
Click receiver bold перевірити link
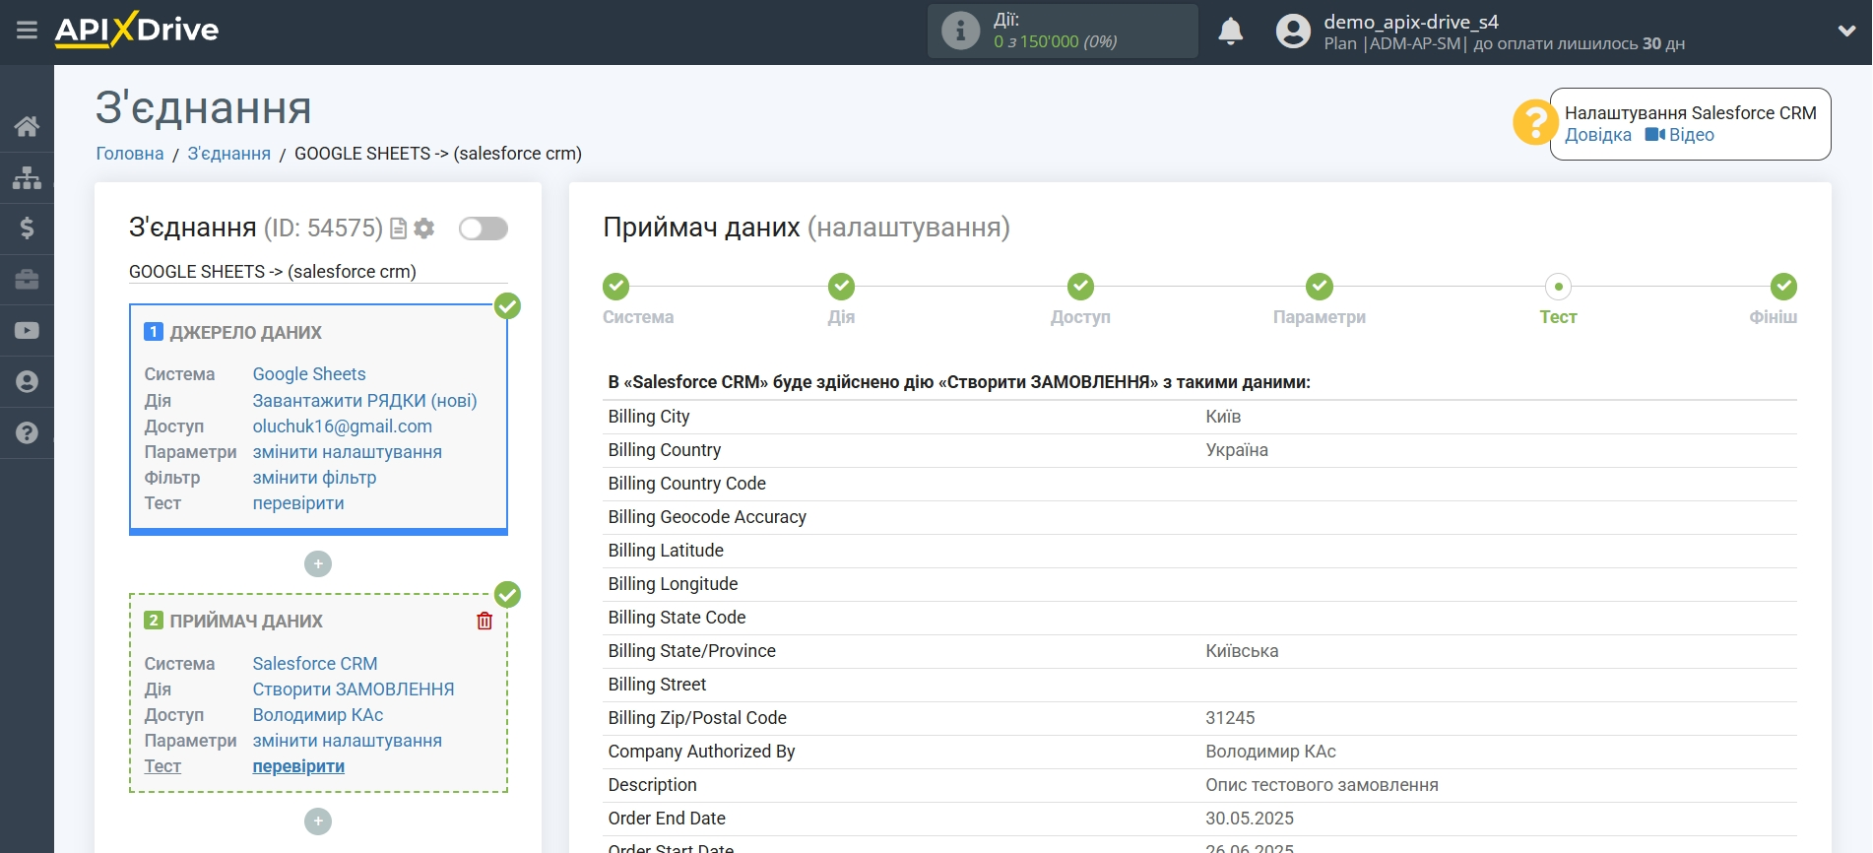[x=298, y=766]
